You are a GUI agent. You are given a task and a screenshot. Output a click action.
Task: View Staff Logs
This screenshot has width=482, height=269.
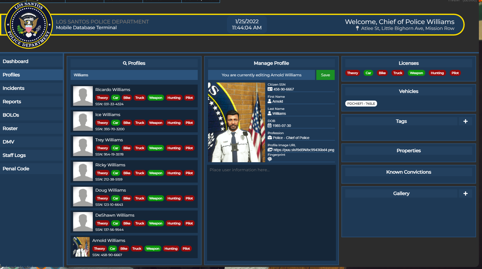pos(31,155)
